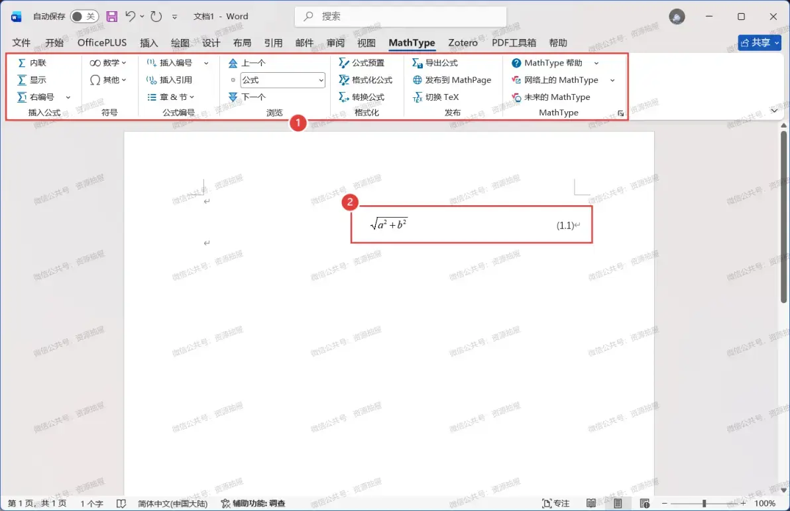This screenshot has width=790, height=511.
Task: Open the 文件 tab
Action: click(x=21, y=43)
